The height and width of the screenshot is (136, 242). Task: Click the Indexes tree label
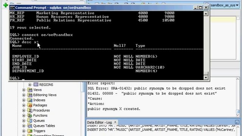click(x=39, y=100)
